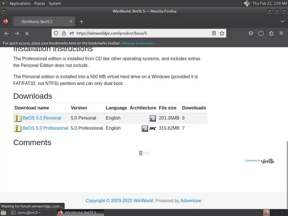
Task: Open the Applications menu
Action: (20, 3)
